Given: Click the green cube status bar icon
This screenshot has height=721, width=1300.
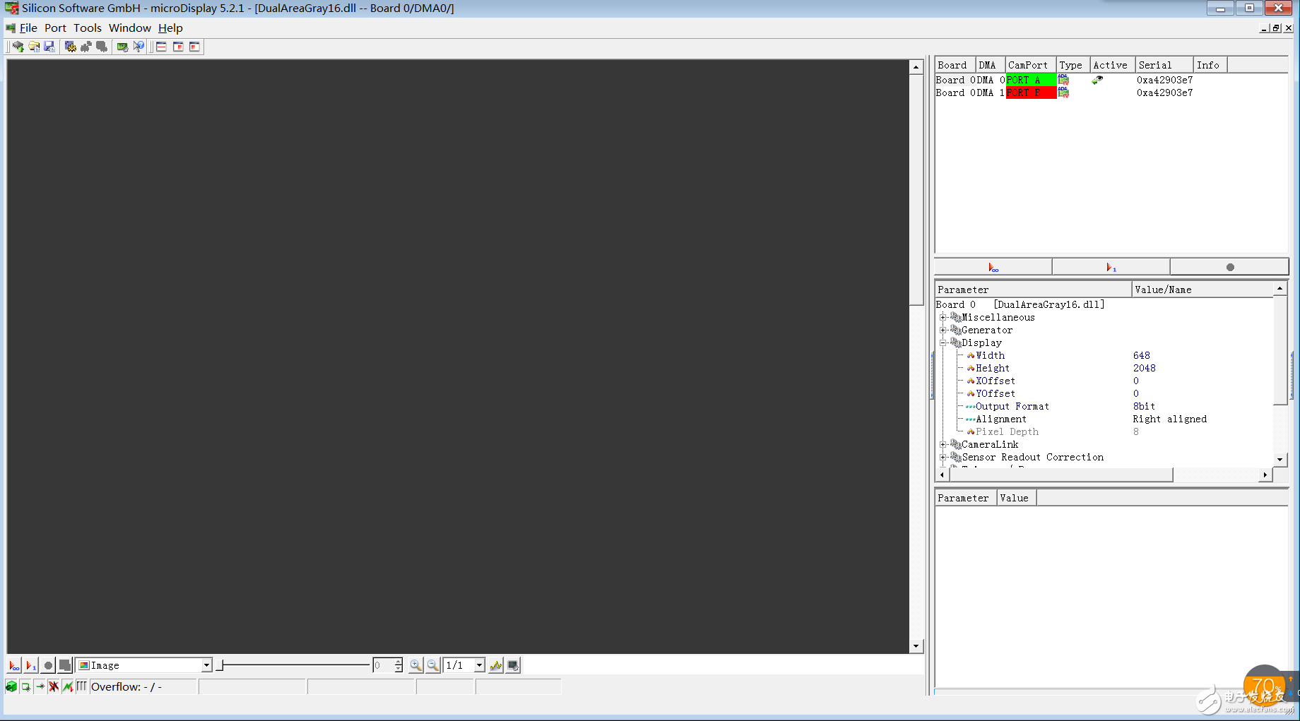Looking at the screenshot, I should click(x=11, y=686).
